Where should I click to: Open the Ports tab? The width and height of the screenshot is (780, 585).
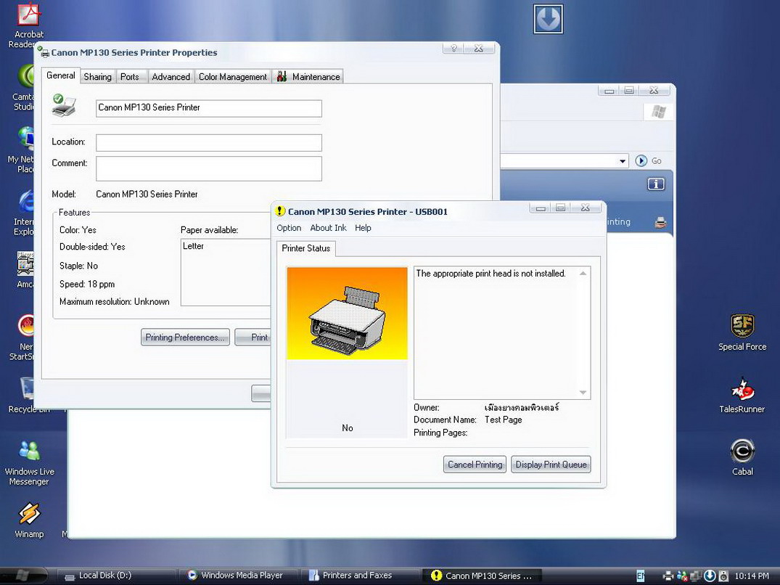tap(130, 77)
